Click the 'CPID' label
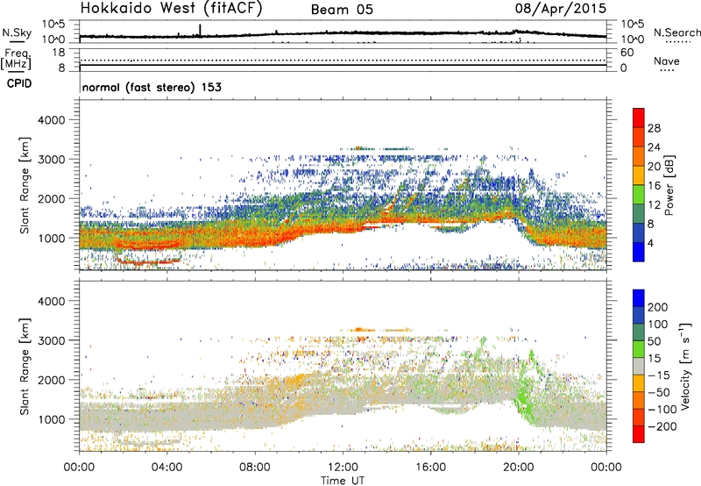 click(19, 83)
